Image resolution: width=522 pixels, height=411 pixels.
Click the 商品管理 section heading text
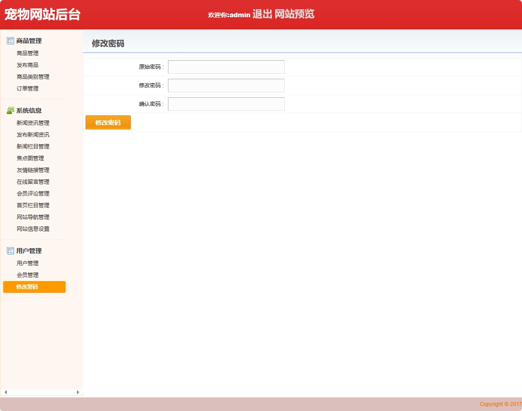pos(29,41)
